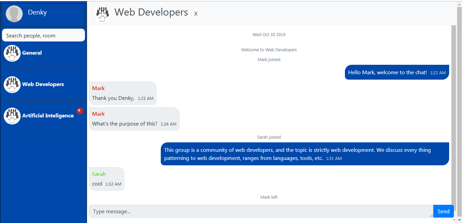
Task: Click the Sarah joined notice
Action: click(269, 137)
